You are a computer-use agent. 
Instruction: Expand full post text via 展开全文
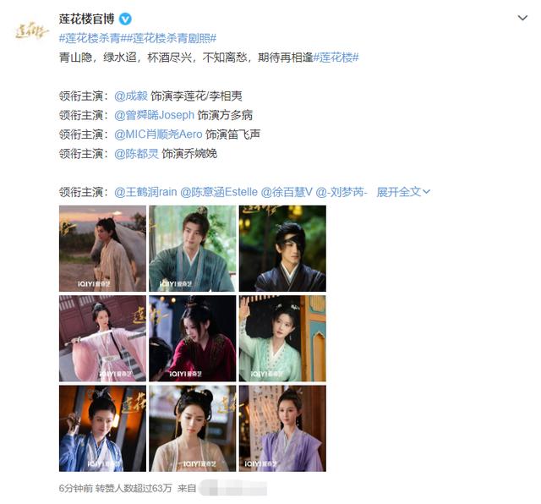click(x=403, y=192)
